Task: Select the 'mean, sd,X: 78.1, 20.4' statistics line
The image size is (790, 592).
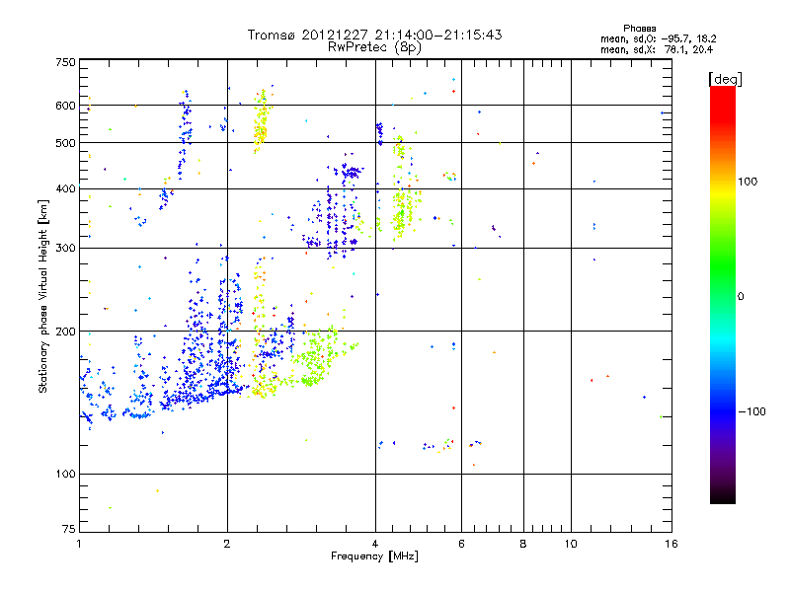Action: click(x=657, y=49)
